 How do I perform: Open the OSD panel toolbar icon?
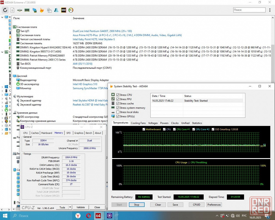click(64, 10)
